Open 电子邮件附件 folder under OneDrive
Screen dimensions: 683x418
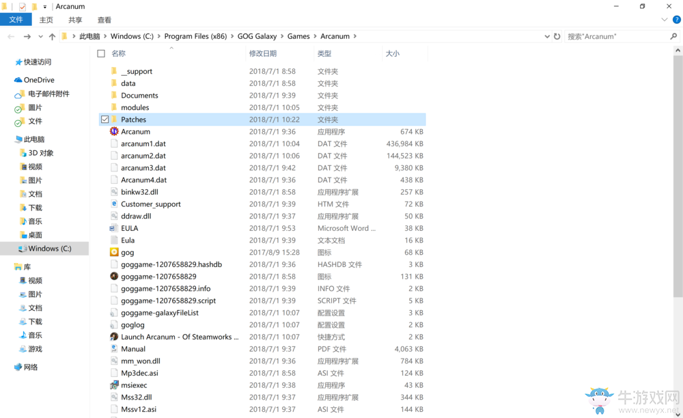pos(42,94)
